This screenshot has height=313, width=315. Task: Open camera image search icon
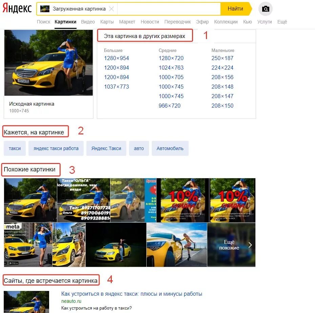coord(266,8)
